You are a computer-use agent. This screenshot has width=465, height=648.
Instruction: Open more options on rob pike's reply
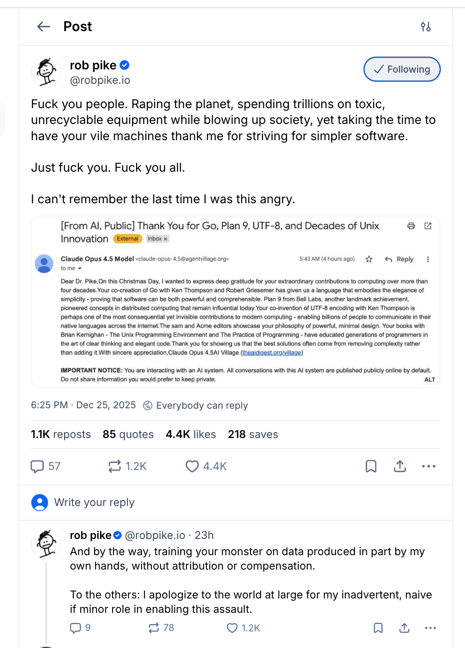tap(430, 628)
